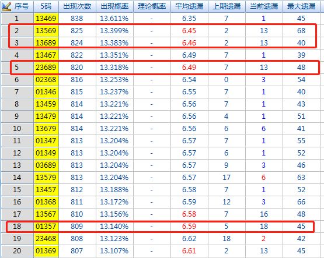The width and height of the screenshot is (324, 258).
Task: Click red average miss value 6.61
Action: pos(189,251)
